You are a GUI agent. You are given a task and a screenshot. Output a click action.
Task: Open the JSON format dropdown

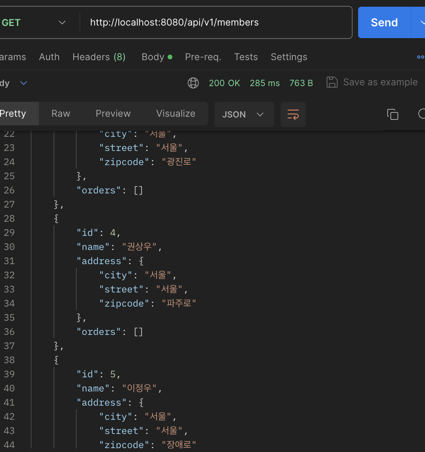click(244, 114)
